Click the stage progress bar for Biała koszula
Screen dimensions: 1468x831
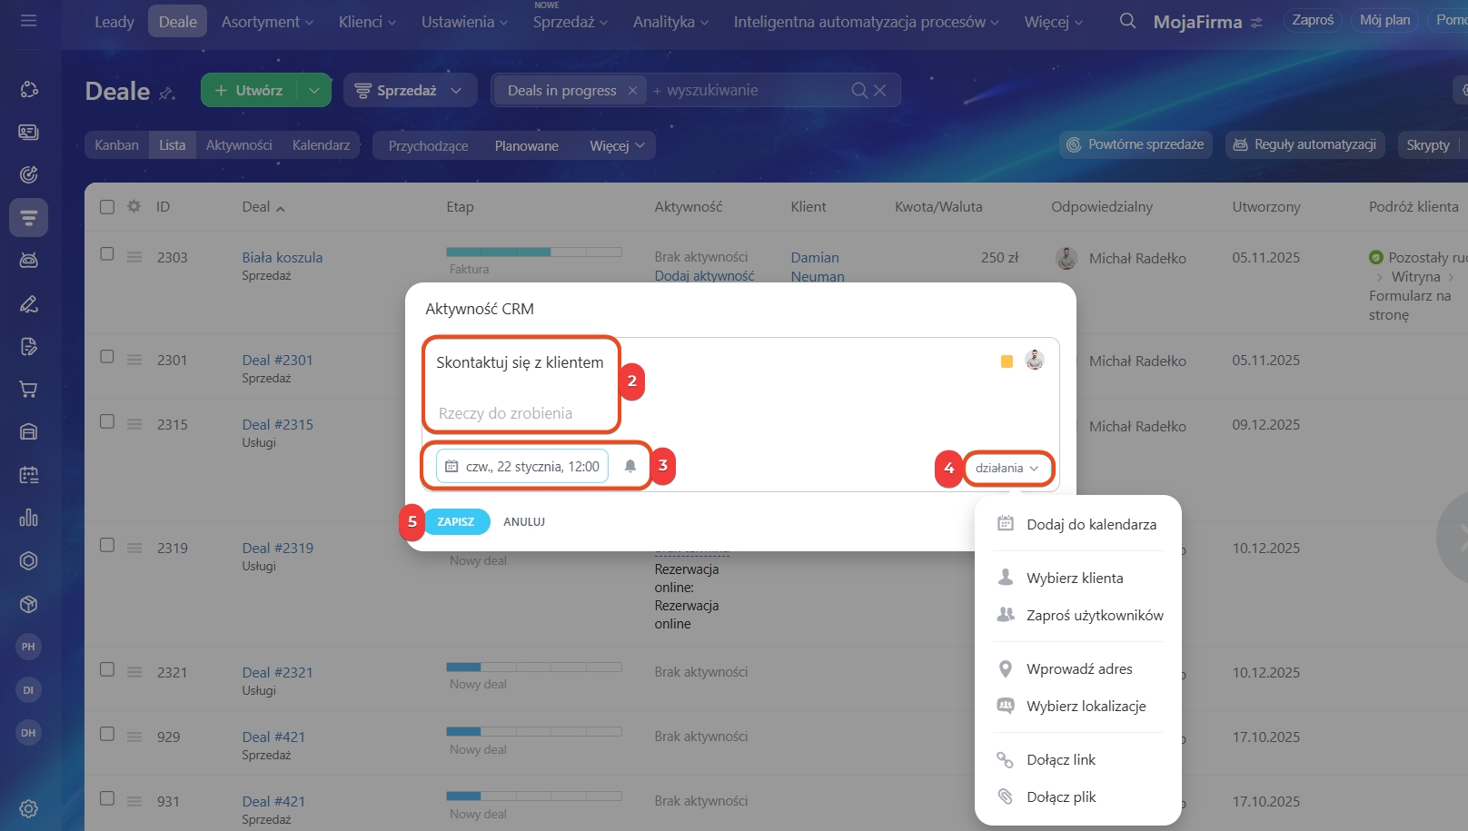pyautogui.click(x=534, y=252)
